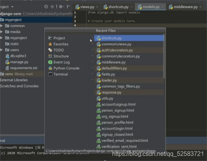This screenshot has height=161, width=207.
Task: Expand the users folder
Action: click(2, 50)
